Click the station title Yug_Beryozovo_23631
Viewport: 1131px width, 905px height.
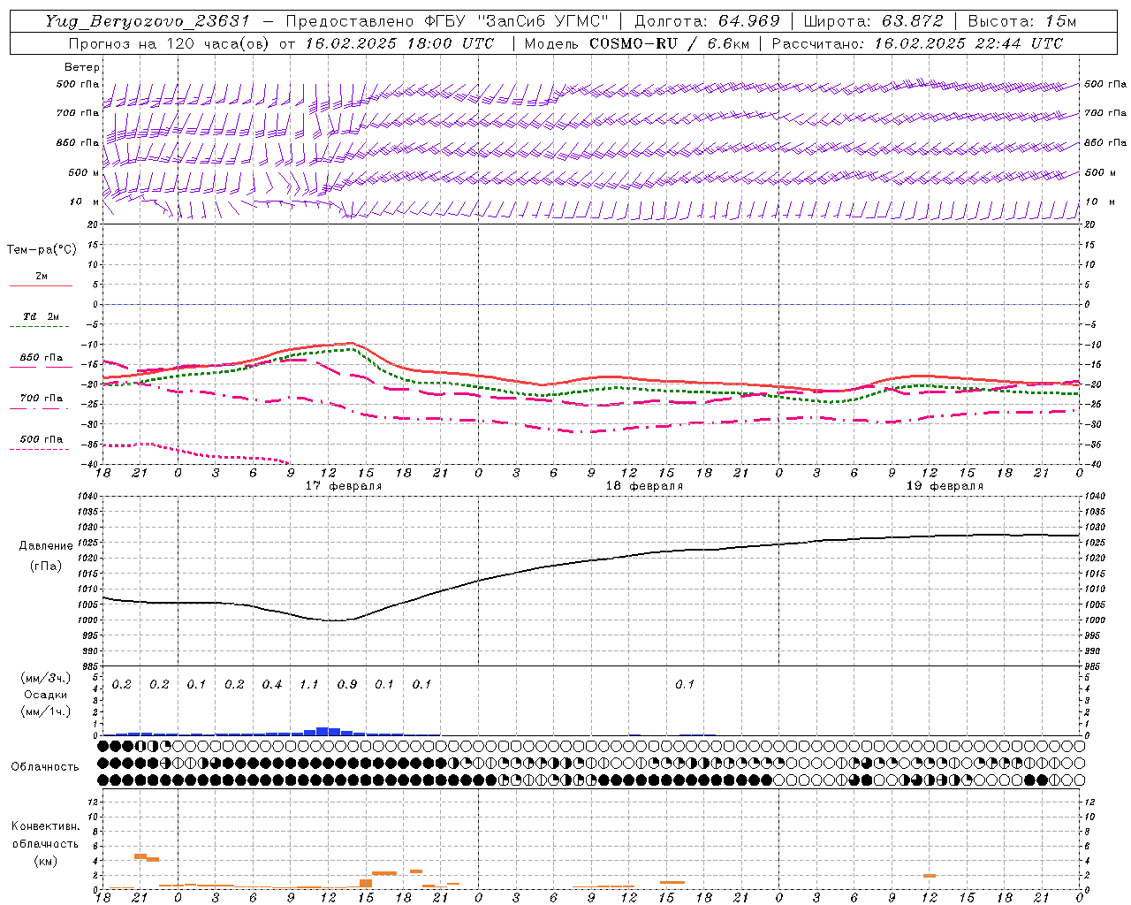(148, 21)
